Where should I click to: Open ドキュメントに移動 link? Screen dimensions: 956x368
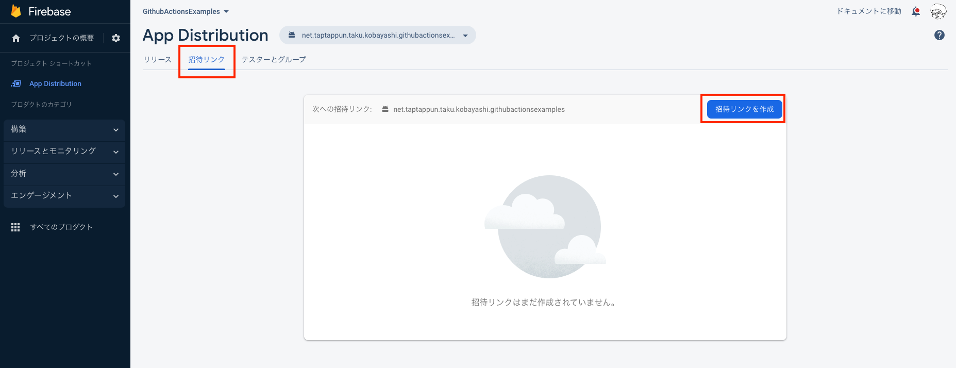click(x=869, y=11)
